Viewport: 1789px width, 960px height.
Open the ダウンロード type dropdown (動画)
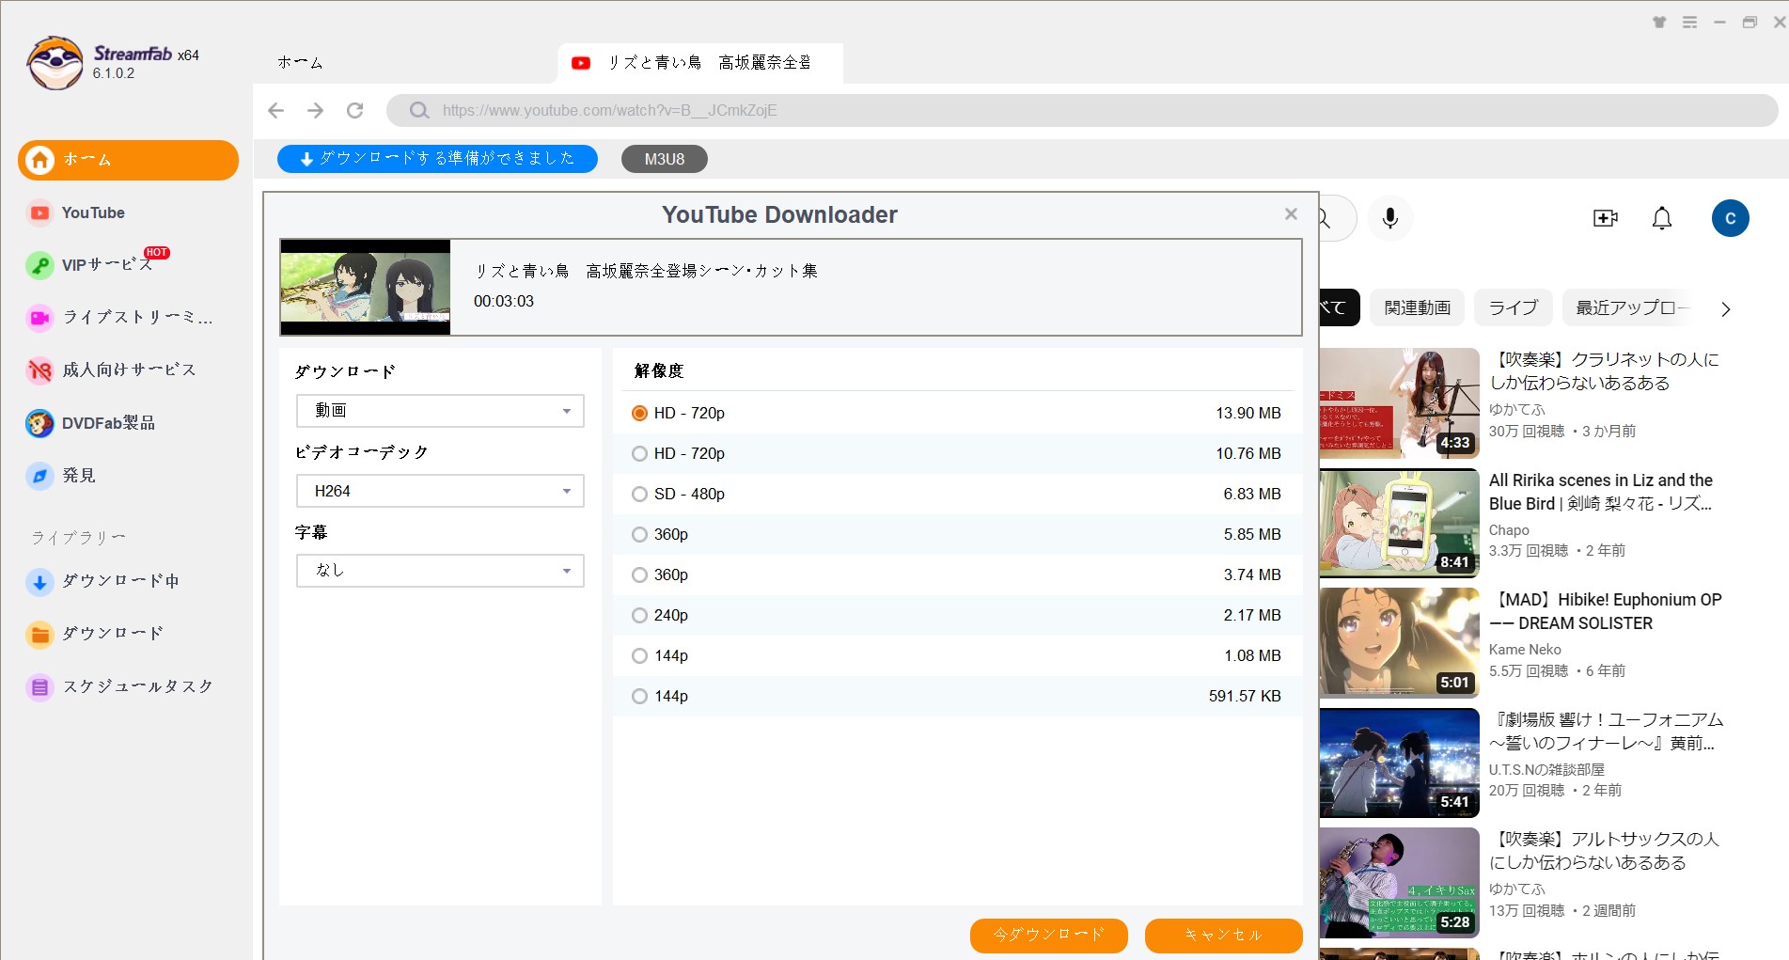click(x=440, y=411)
